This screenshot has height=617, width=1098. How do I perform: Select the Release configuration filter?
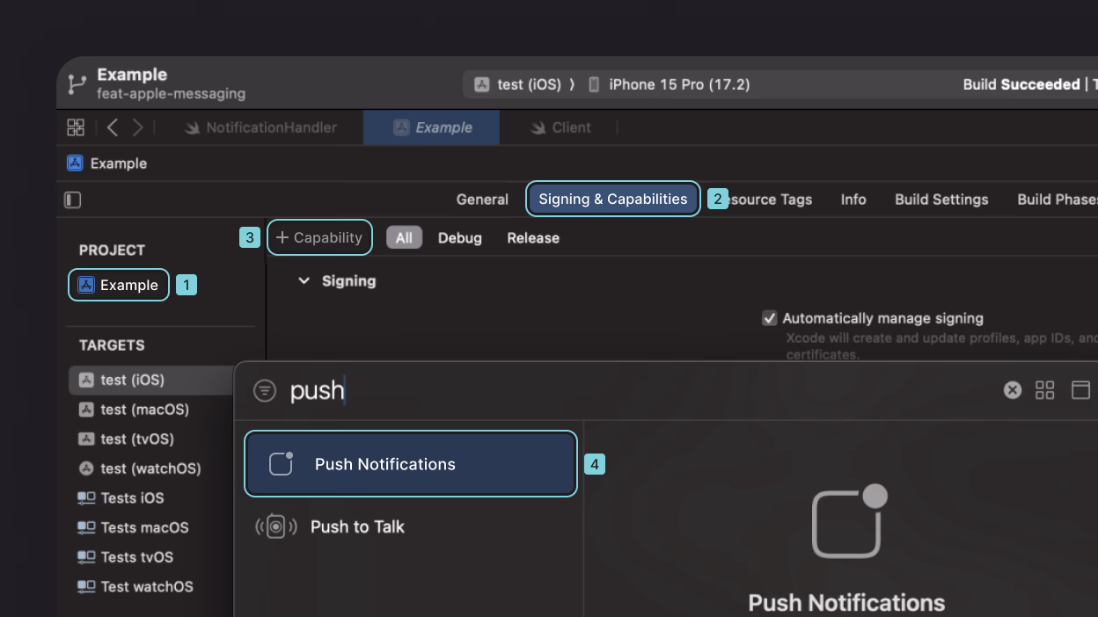(533, 238)
